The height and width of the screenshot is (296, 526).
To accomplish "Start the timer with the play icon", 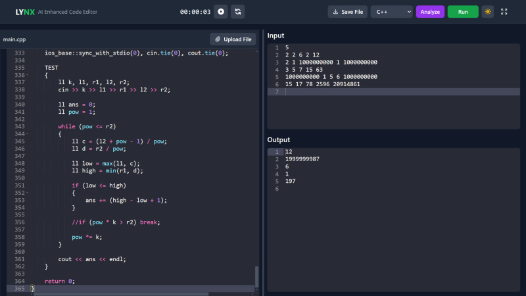I will (221, 12).
